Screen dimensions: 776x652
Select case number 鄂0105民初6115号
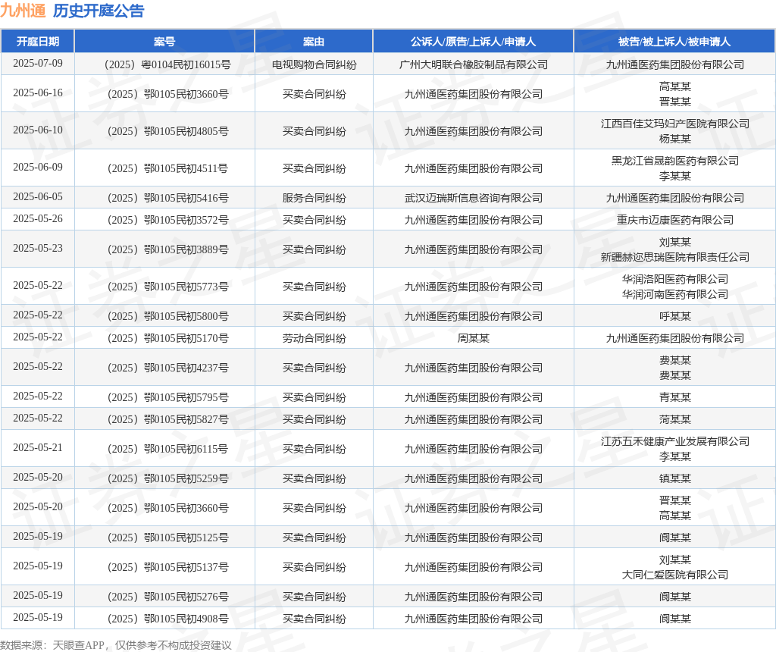tap(167, 450)
